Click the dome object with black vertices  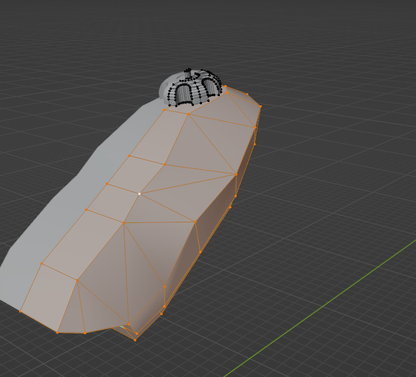pyautogui.click(x=191, y=87)
